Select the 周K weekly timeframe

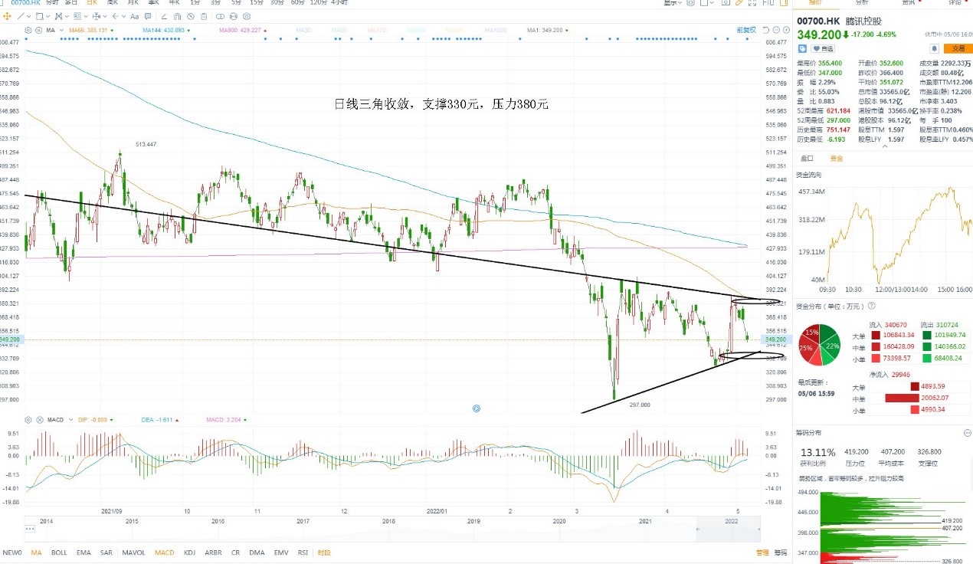click(x=112, y=3)
